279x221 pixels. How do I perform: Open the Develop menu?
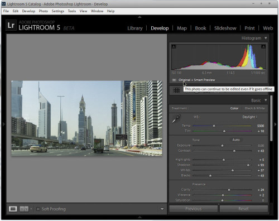pos(28,11)
